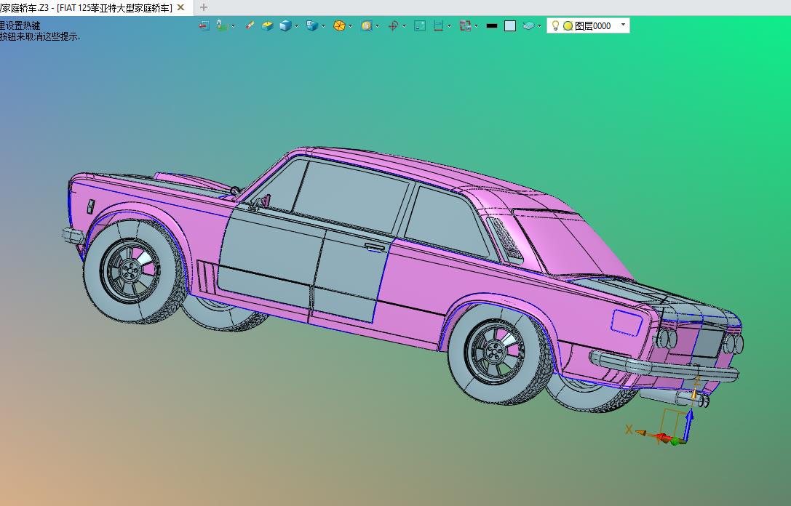Expand the orange sphere icon dropdown
Image resolution: width=791 pixels, height=506 pixels.
[x=351, y=26]
